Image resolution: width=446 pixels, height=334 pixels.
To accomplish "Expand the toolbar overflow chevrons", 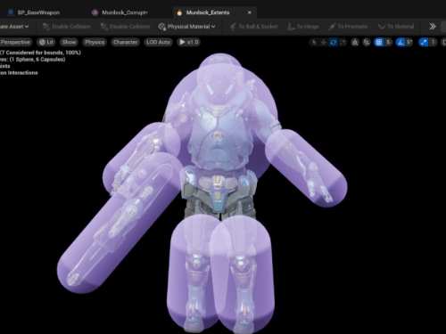I will (432, 27).
